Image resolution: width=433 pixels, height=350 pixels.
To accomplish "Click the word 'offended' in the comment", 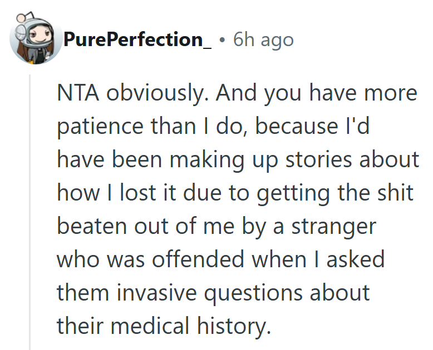I will (x=206, y=260).
